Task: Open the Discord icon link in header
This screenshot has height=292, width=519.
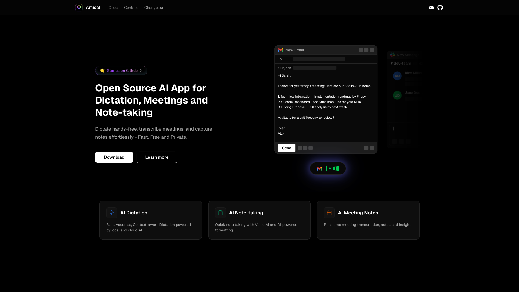Action: pos(431,8)
